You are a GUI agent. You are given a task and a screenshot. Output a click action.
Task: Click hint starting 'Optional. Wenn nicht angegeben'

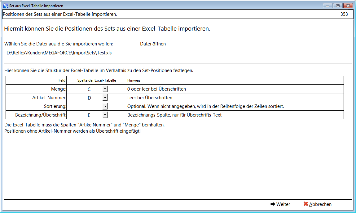(206, 106)
